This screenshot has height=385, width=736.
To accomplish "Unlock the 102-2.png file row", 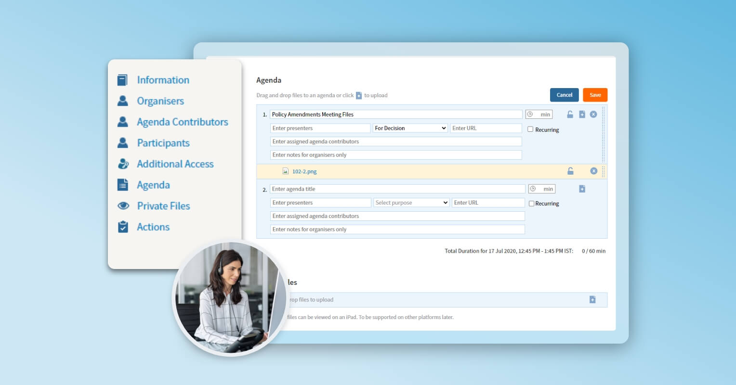I will pyautogui.click(x=570, y=171).
